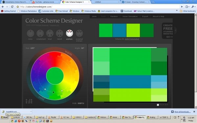Open the Getting Started bookmark
The image size is (197, 123).
coord(9,11)
